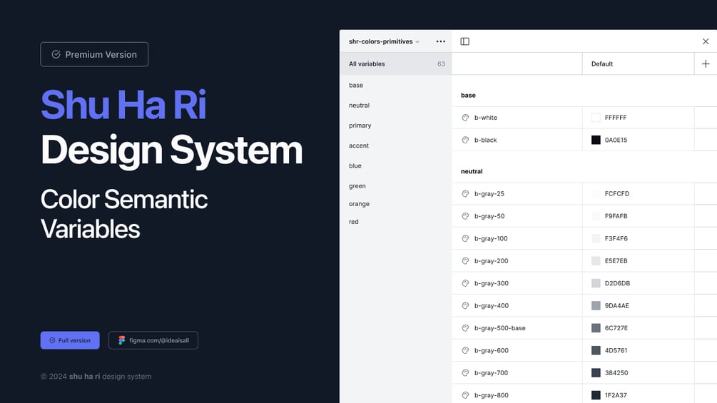This screenshot has width=717, height=403.
Task: Open the 1F2A37 color swatch
Action: [596, 395]
